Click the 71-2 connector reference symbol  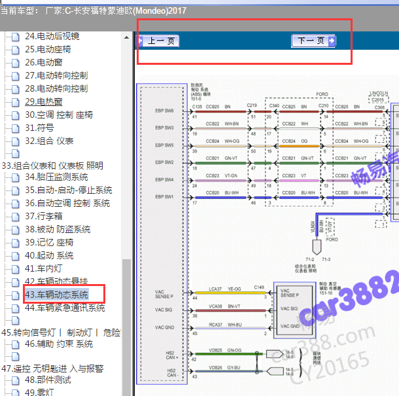317,247
